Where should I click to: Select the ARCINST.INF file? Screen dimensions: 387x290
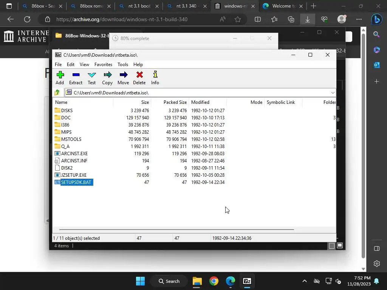tap(71, 160)
